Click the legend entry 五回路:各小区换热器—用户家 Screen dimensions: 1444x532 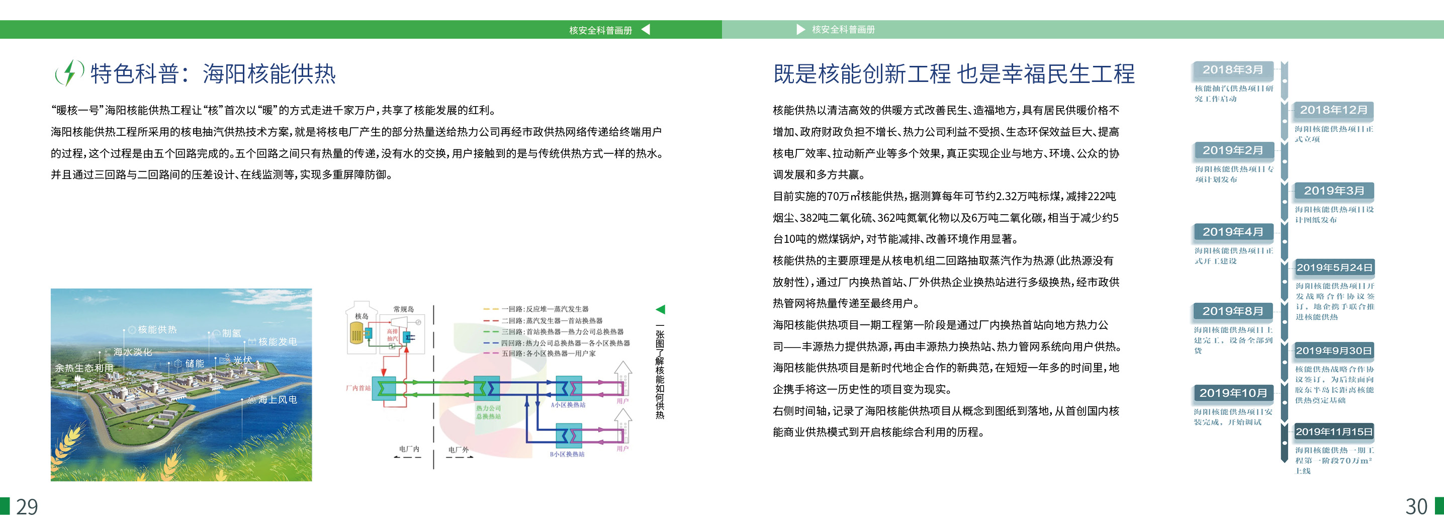(x=539, y=353)
